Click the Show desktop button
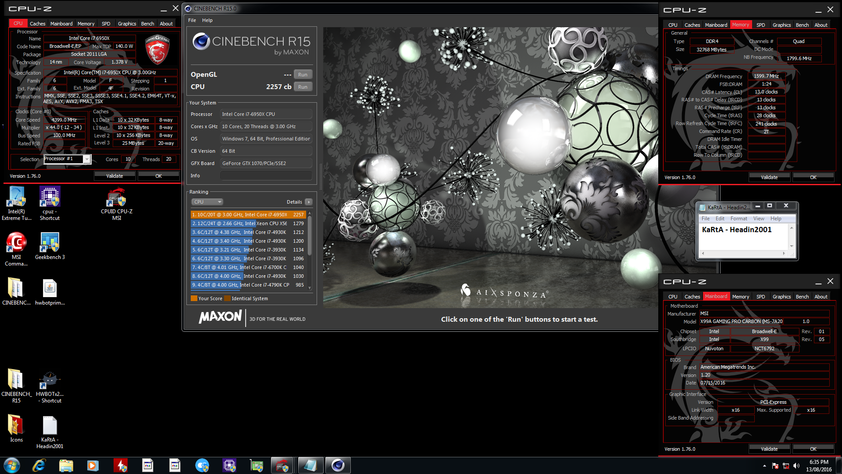 pyautogui.click(x=838, y=465)
